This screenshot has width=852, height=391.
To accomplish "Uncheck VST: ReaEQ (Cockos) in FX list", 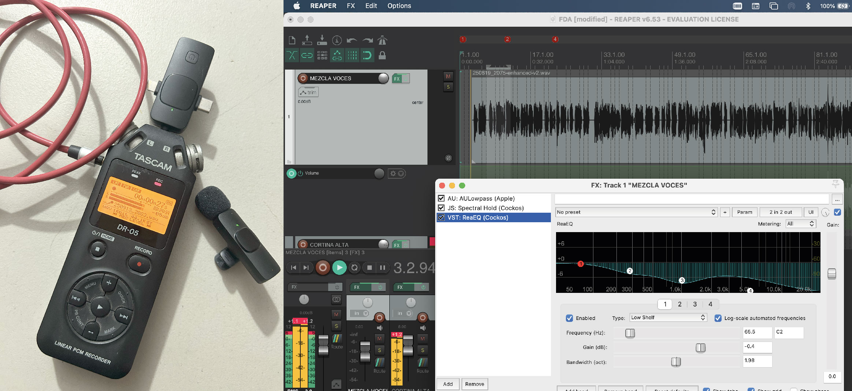I will pyautogui.click(x=441, y=217).
